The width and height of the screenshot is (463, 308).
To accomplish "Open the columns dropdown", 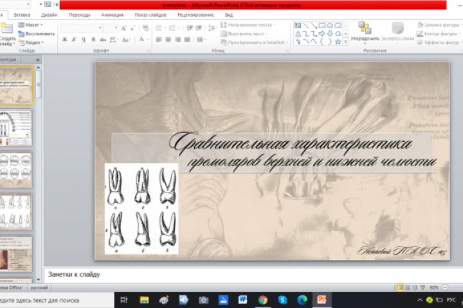I will pyautogui.click(x=201, y=40).
